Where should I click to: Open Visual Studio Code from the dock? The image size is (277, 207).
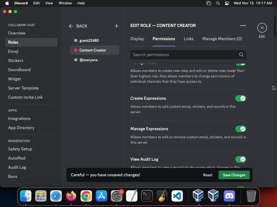(x=177, y=196)
